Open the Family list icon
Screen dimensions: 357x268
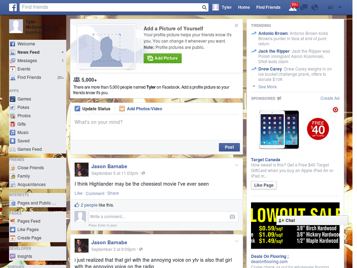13,176
